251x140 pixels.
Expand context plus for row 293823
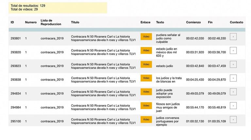(x=233, y=64)
